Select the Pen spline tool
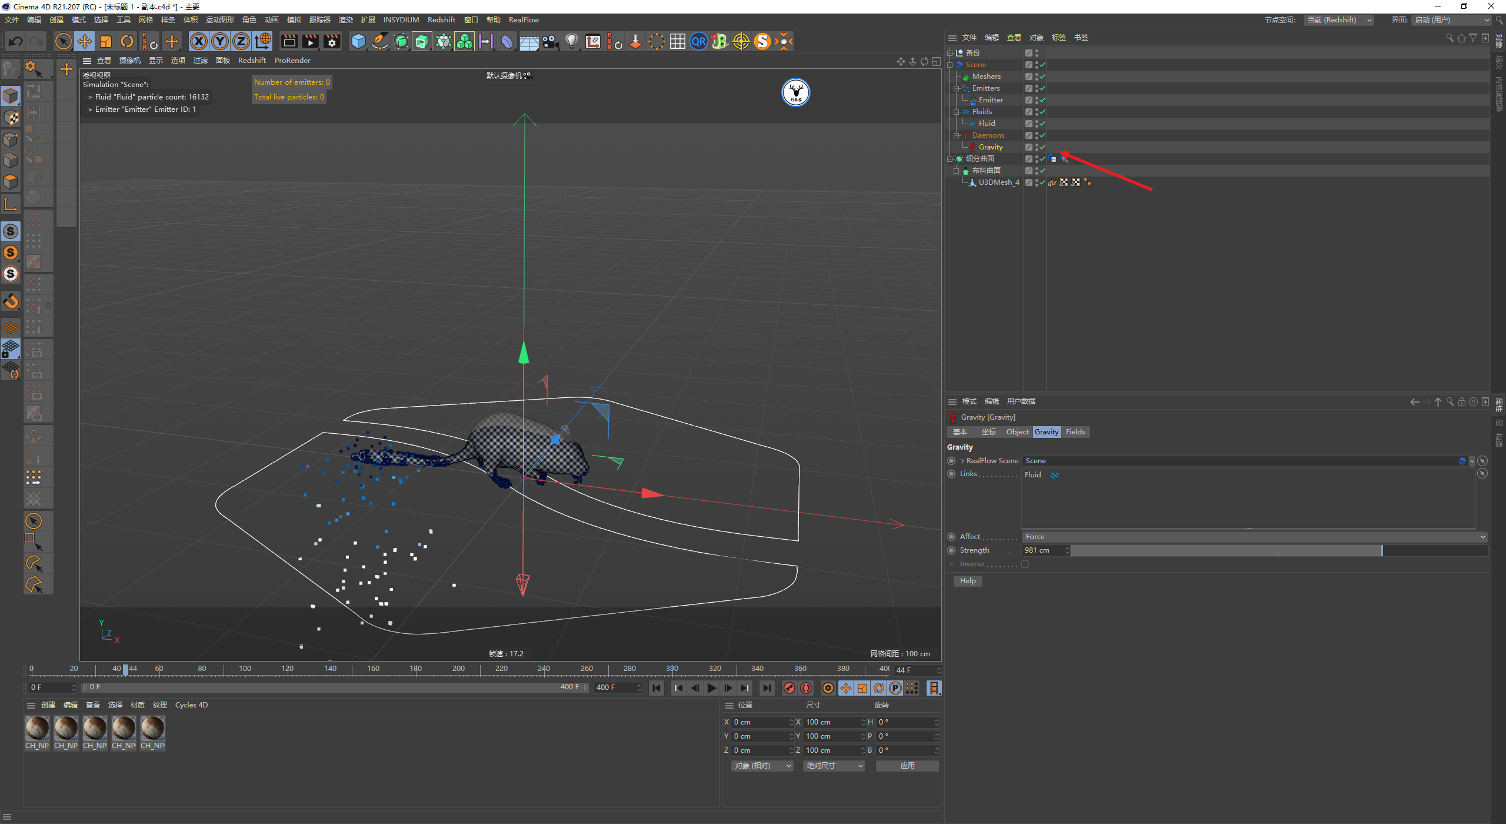 coord(380,41)
